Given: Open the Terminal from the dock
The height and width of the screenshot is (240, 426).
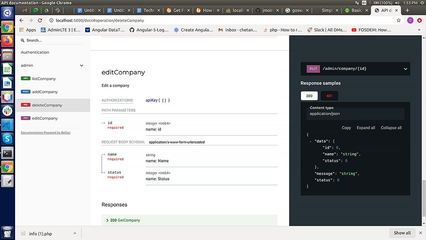Looking at the screenshot, I should tap(7, 152).
